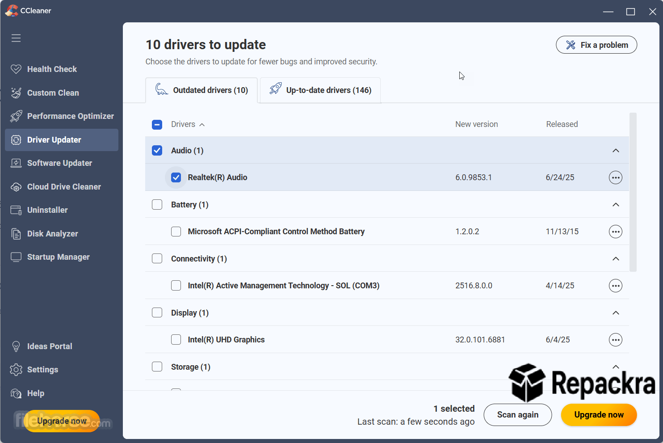Click the orange Upgrade now button at bottom right
Viewport: 663px width, 443px height.
tap(599, 415)
